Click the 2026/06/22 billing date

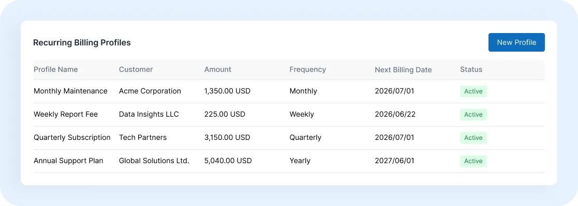395,115
